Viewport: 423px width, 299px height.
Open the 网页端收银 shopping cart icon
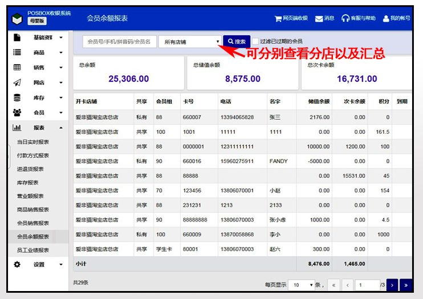pyautogui.click(x=278, y=18)
